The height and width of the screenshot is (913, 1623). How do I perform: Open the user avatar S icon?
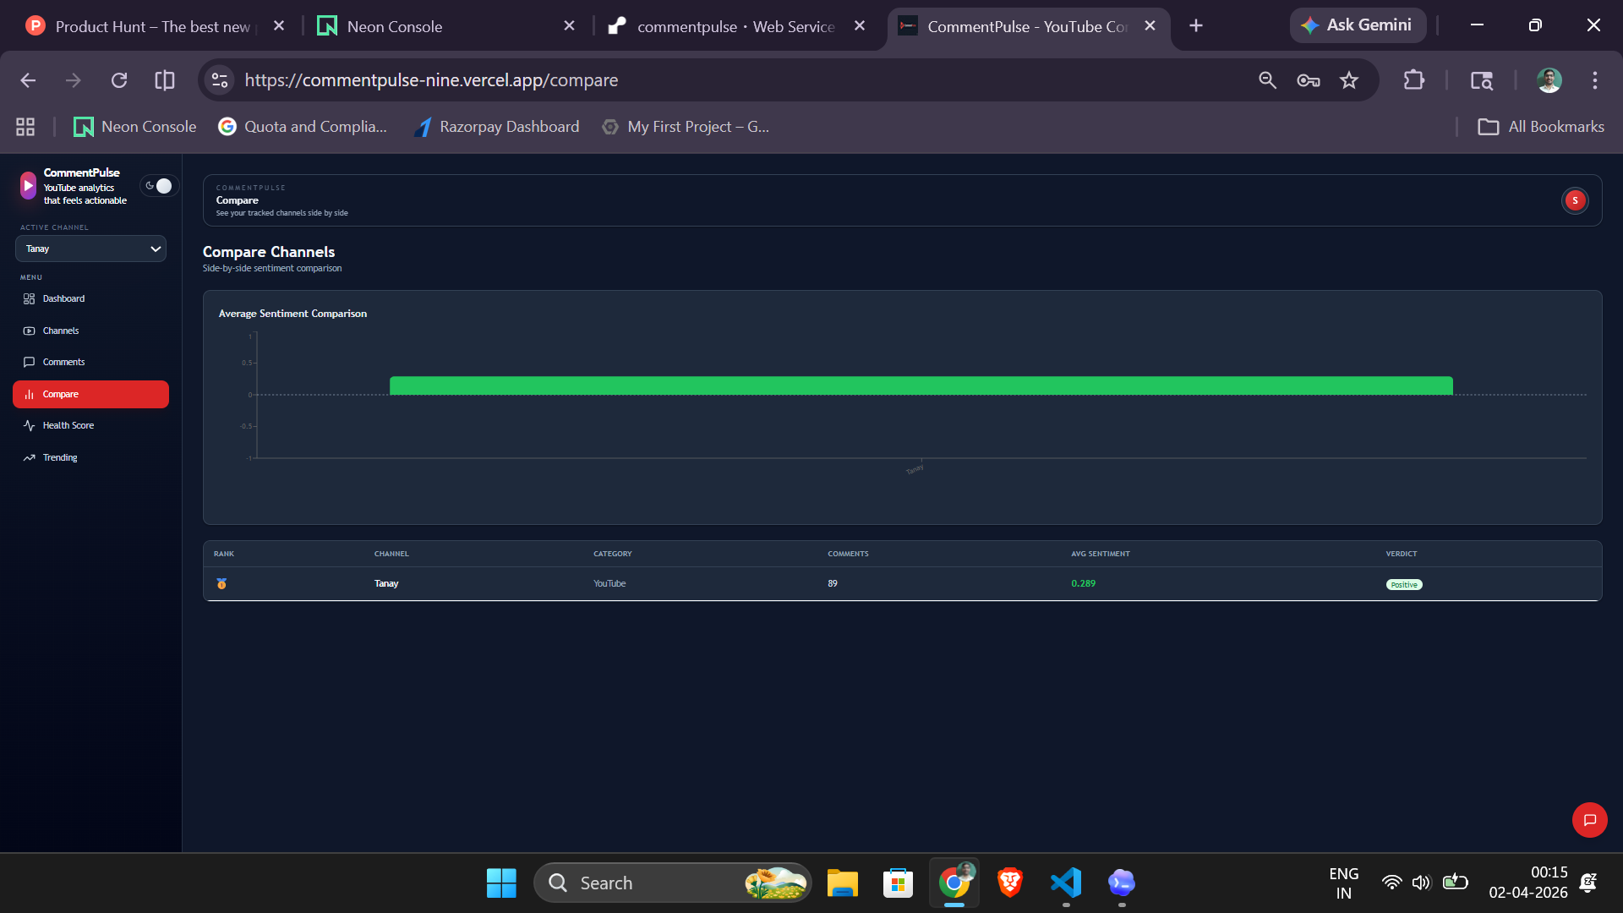(x=1574, y=200)
